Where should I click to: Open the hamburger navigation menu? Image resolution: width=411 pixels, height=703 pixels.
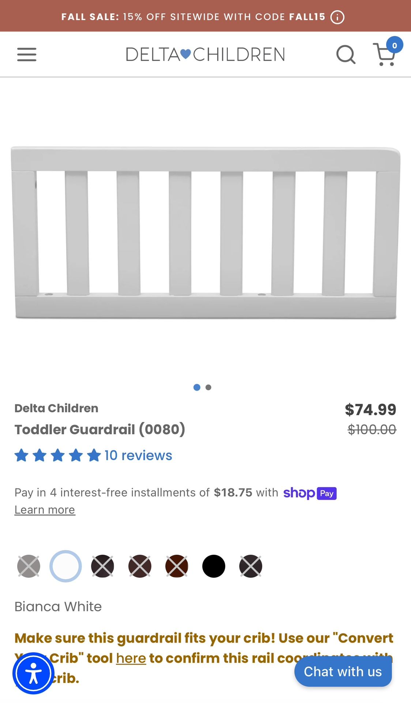point(26,54)
